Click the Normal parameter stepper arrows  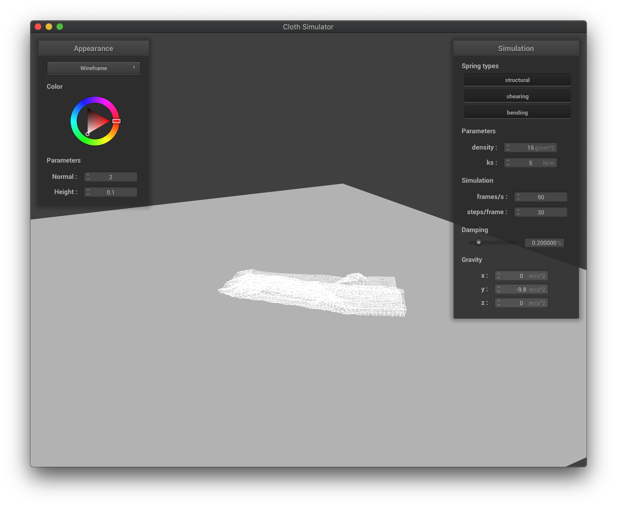pos(88,177)
